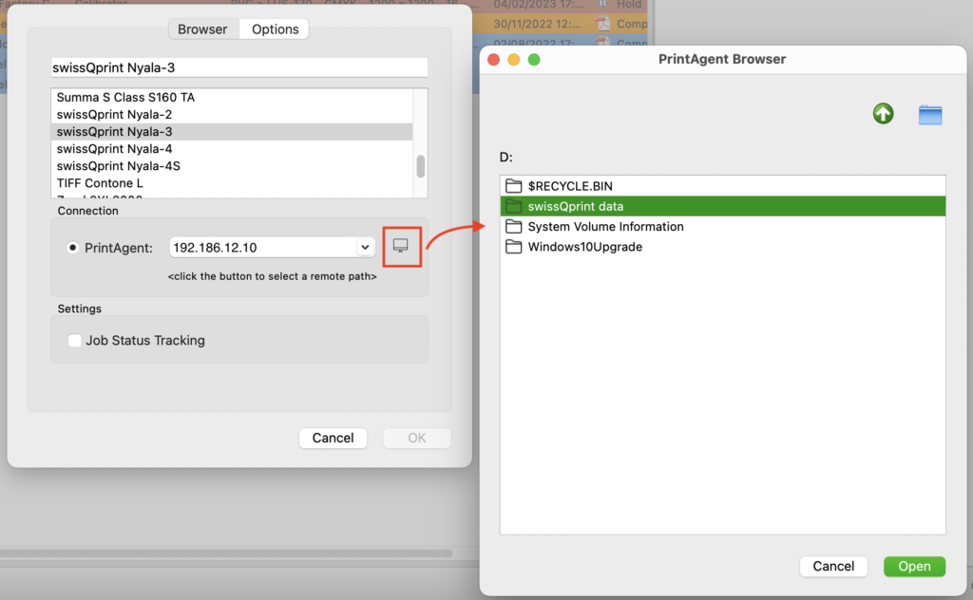Select swissQprint Nyala-4S from the list
This screenshot has height=600, width=973.
(x=119, y=166)
